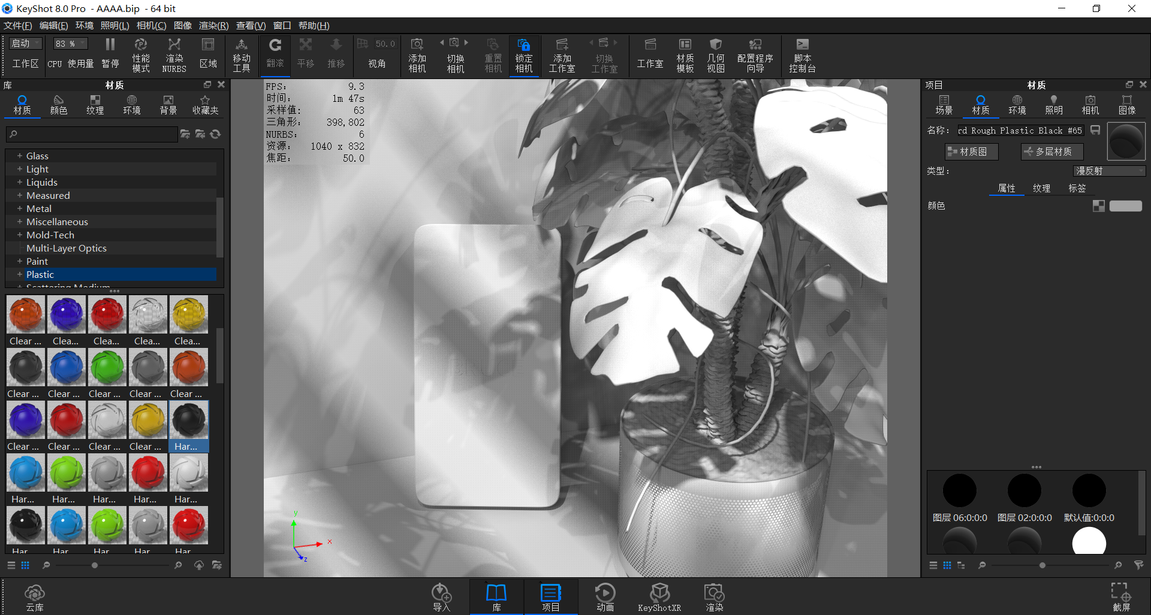Open the 相机(C) menu
The width and height of the screenshot is (1151, 615).
(151, 25)
